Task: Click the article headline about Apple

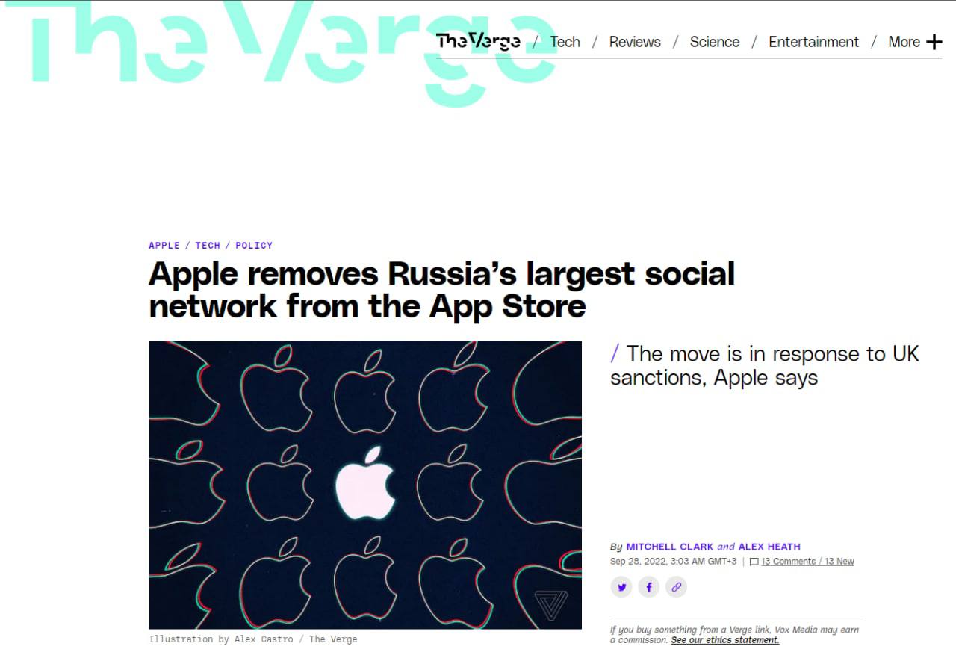Action: coord(441,290)
